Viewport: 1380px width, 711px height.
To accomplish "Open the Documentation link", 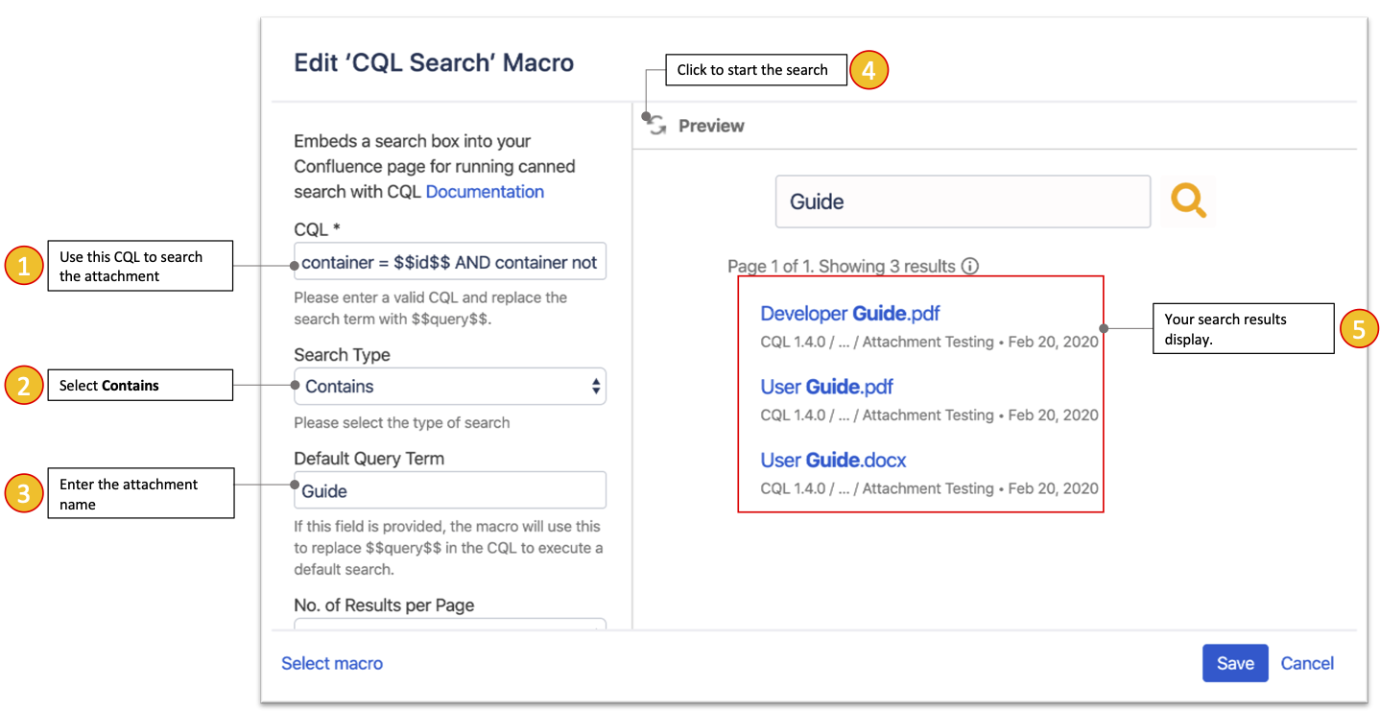I will 485,191.
